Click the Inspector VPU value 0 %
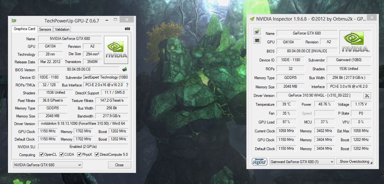 click(361, 122)
